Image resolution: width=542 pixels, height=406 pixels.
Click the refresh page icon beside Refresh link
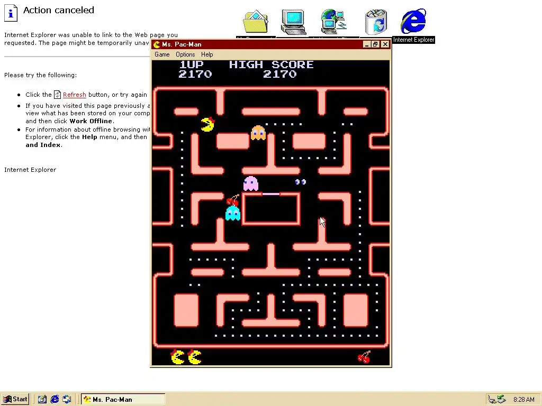pyautogui.click(x=57, y=95)
